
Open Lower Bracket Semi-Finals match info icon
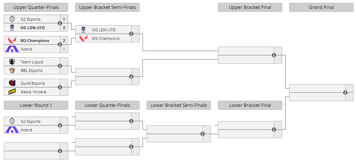point(203,134)
